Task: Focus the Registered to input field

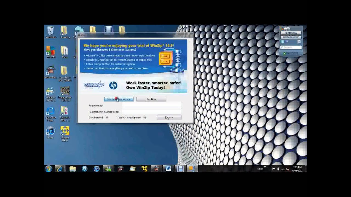Action: coord(152,106)
